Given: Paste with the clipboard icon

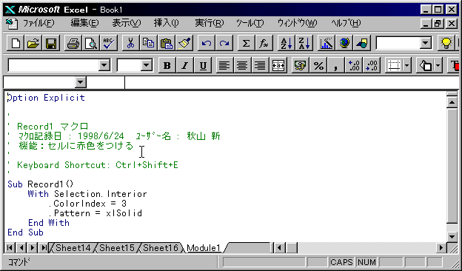Looking at the screenshot, I should (167, 44).
